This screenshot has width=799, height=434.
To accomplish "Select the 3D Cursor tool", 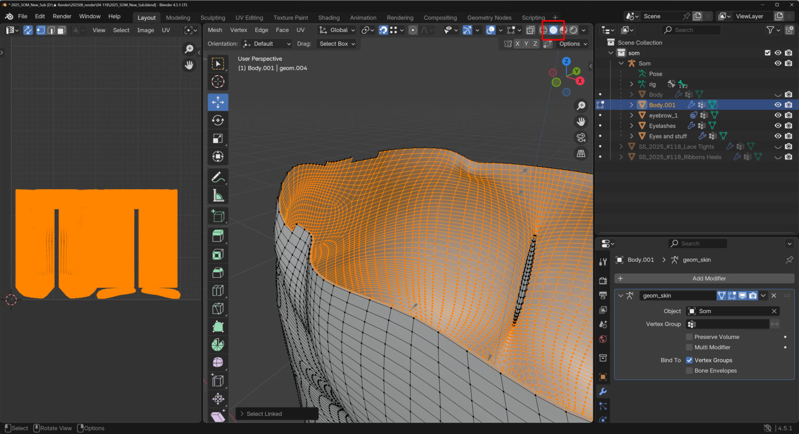I will (218, 82).
